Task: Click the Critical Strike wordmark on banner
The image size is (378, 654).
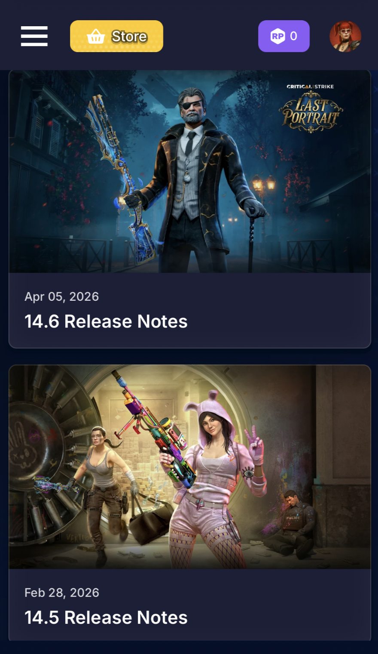Action: tap(310, 86)
